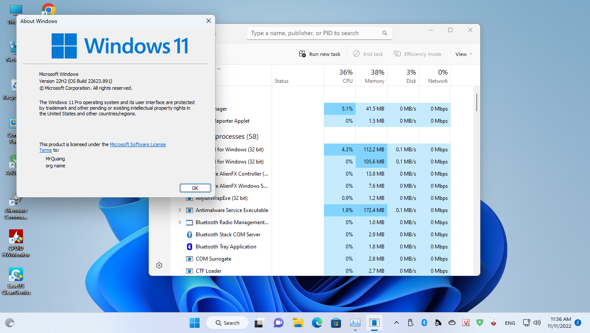Click the Bluetooth system tray icon
Image resolution: width=590 pixels, height=333 pixels.
[425, 323]
